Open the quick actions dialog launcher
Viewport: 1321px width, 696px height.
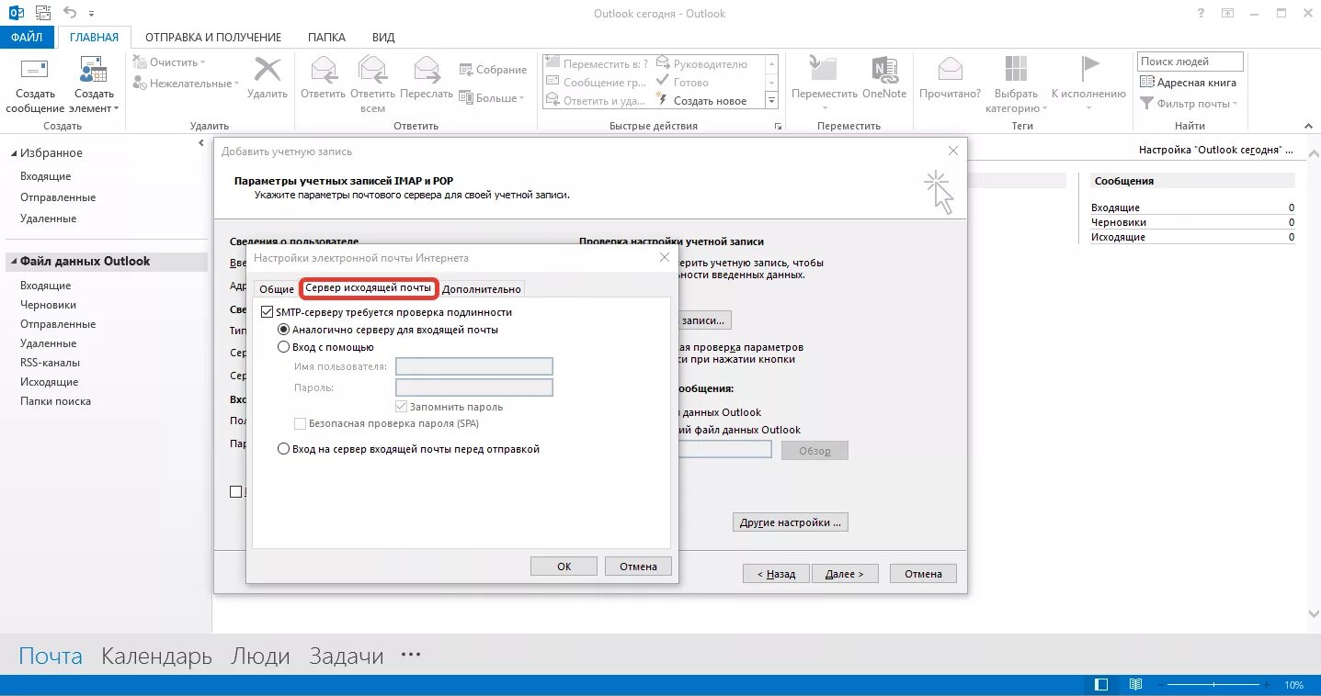click(x=778, y=127)
